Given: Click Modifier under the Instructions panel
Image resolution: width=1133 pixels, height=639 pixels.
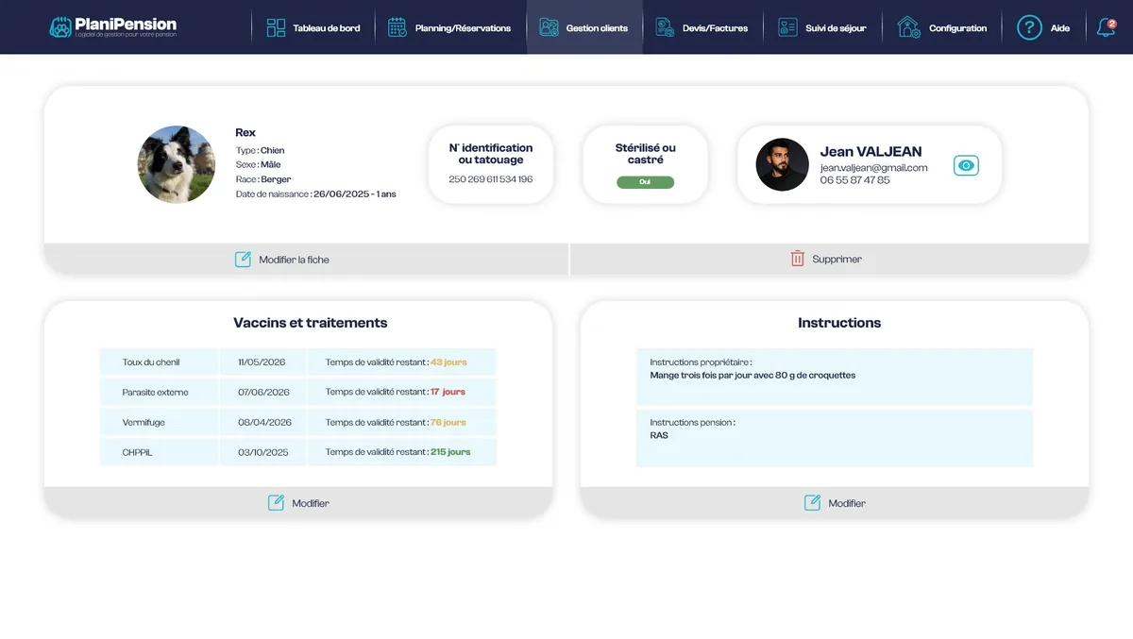Looking at the screenshot, I should pyautogui.click(x=847, y=504).
